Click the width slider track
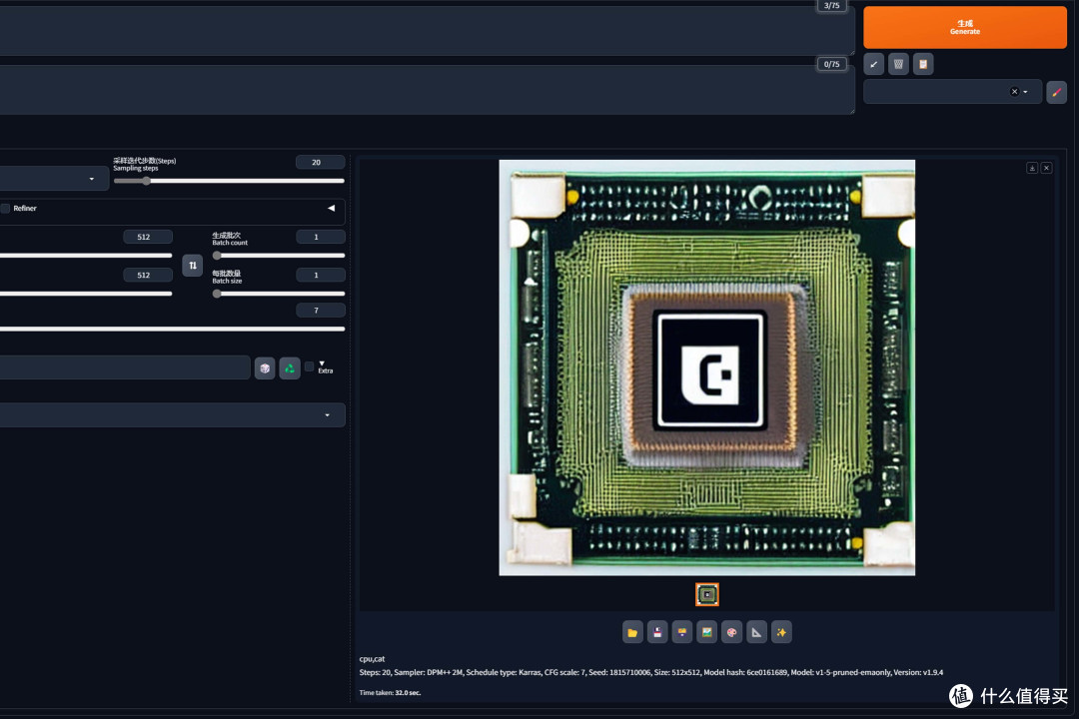This screenshot has width=1079, height=719. pos(86,256)
